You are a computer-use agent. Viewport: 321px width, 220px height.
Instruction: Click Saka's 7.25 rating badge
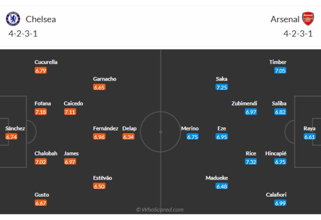(222, 87)
